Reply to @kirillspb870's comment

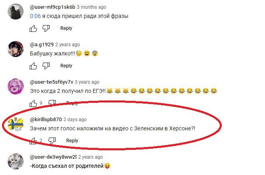click(72, 140)
